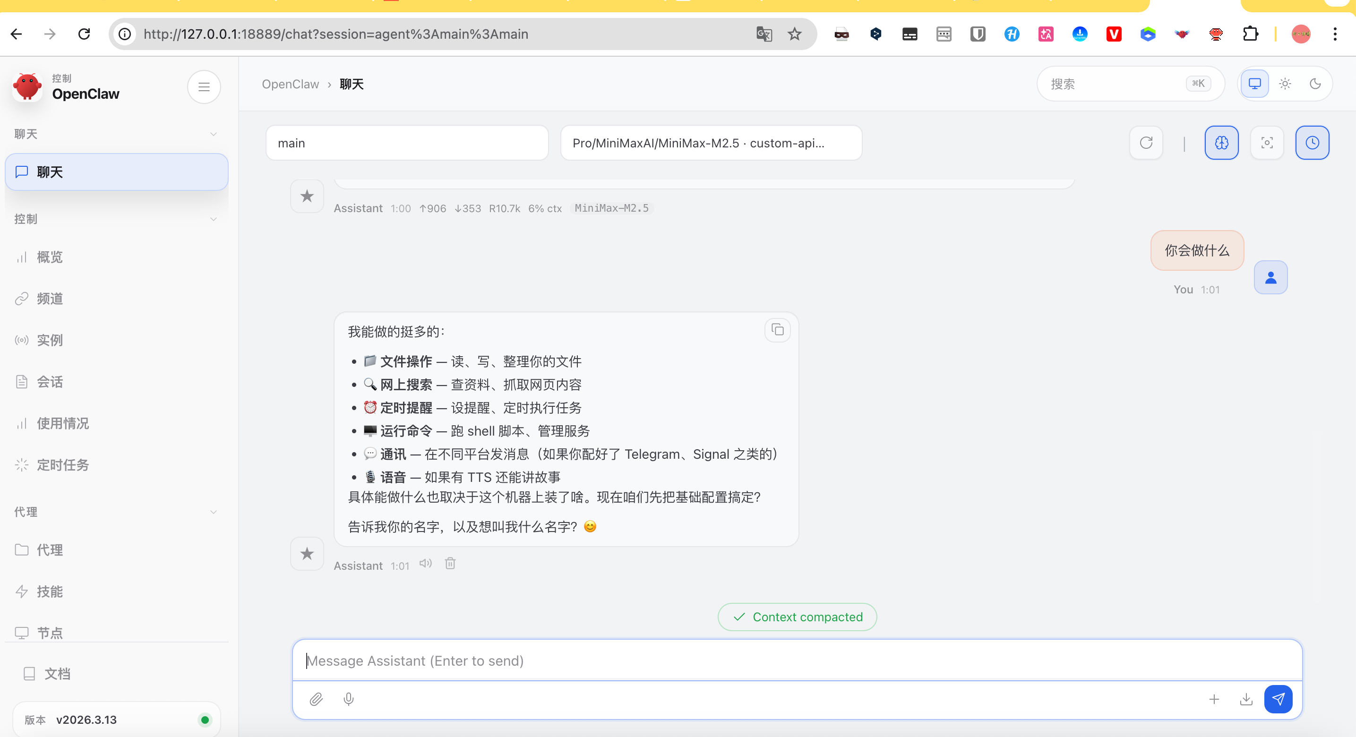Open the 文档 docs link

[57, 673]
